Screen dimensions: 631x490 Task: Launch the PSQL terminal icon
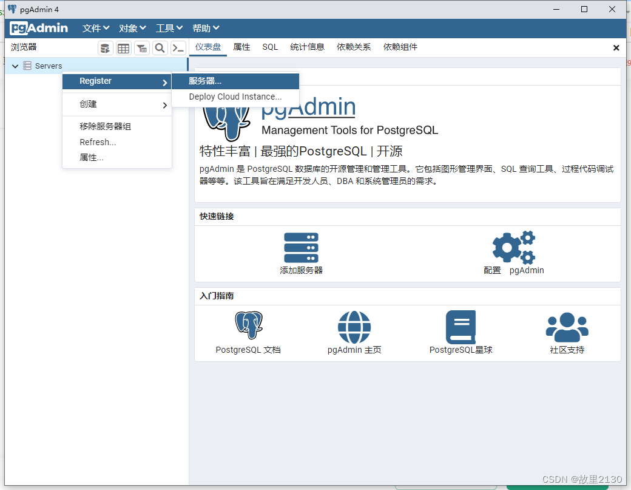pos(177,47)
